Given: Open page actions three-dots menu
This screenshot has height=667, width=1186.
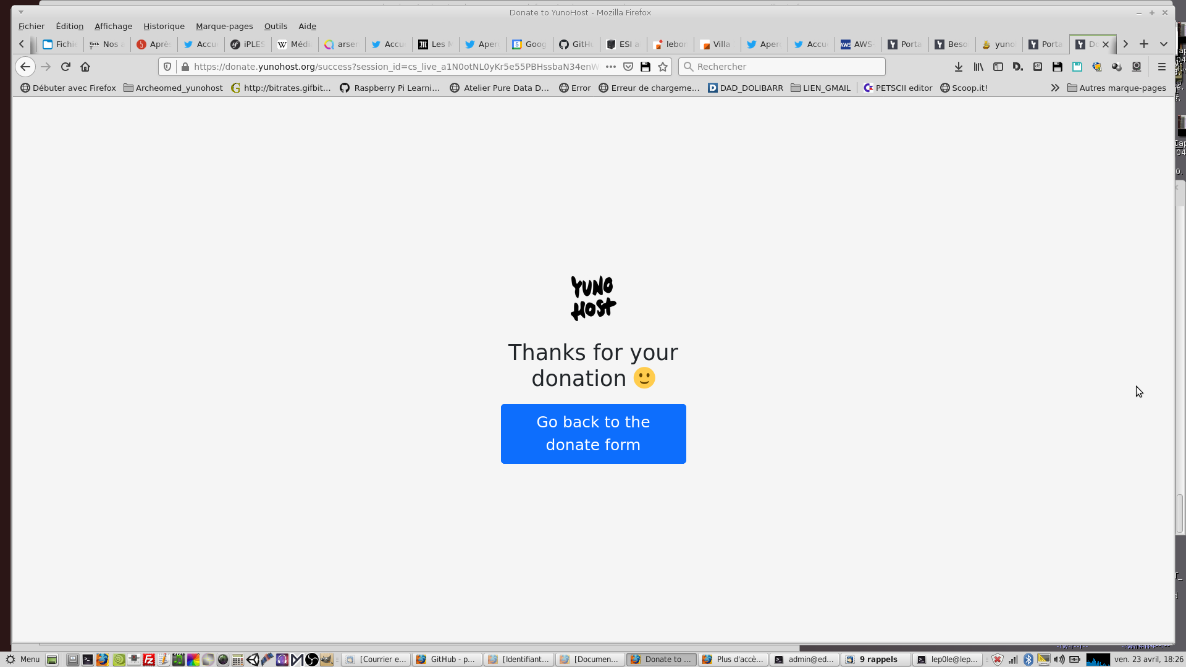Looking at the screenshot, I should [x=611, y=67].
